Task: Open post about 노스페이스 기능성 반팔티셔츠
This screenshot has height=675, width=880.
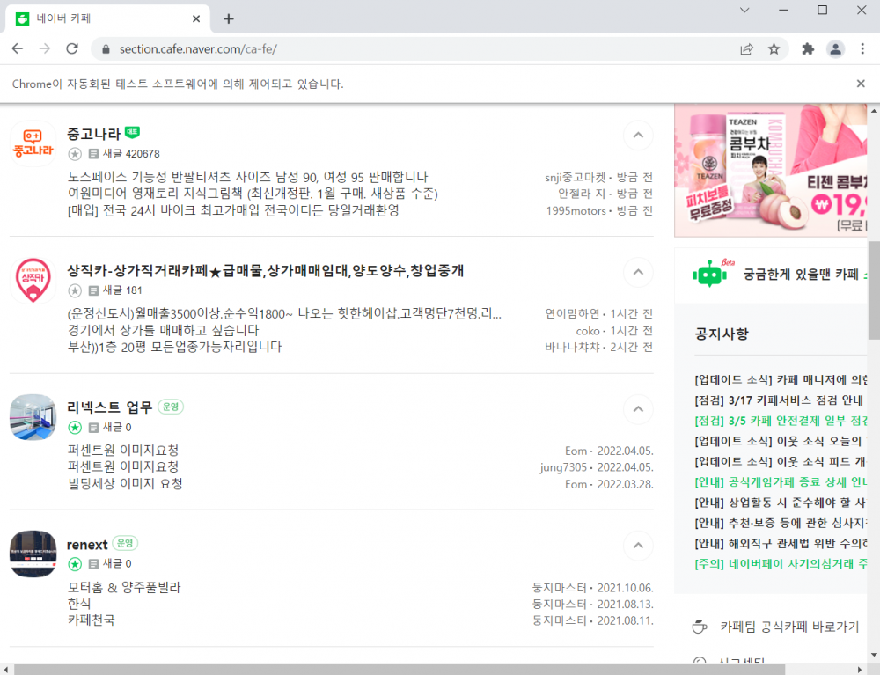Action: click(247, 177)
